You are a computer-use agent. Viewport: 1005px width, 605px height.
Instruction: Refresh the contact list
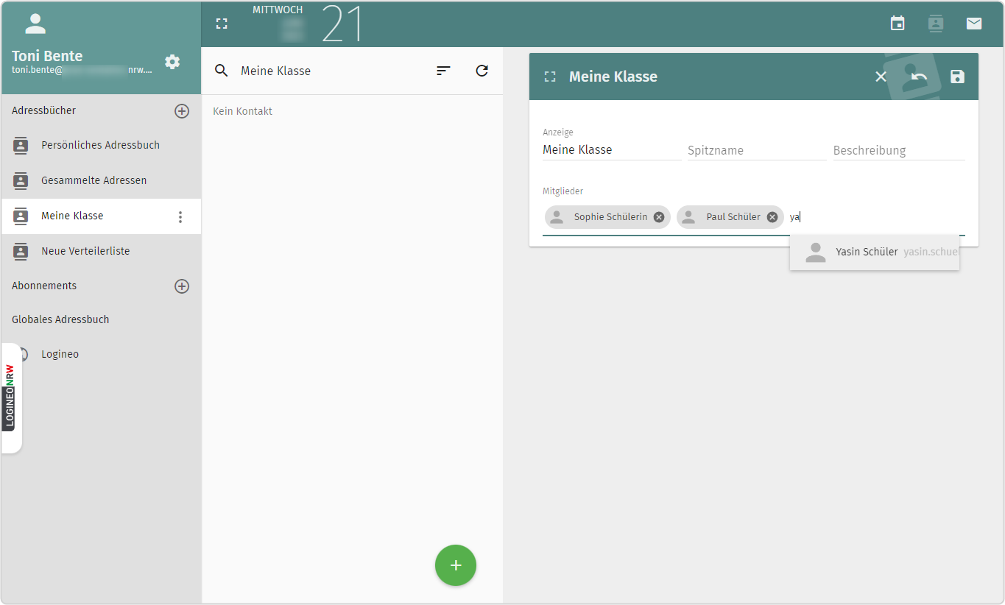coord(482,71)
